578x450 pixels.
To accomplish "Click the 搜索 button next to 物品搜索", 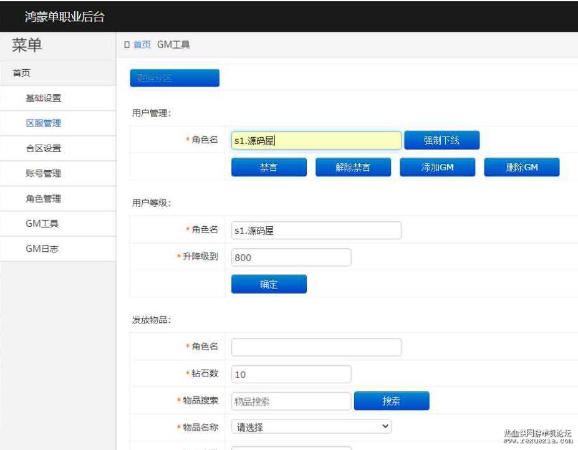I will [x=392, y=401].
